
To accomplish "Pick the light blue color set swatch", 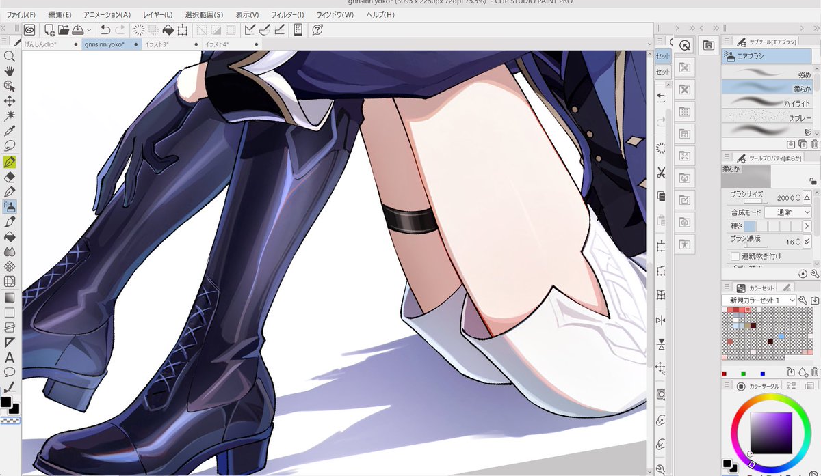I will coord(781,336).
